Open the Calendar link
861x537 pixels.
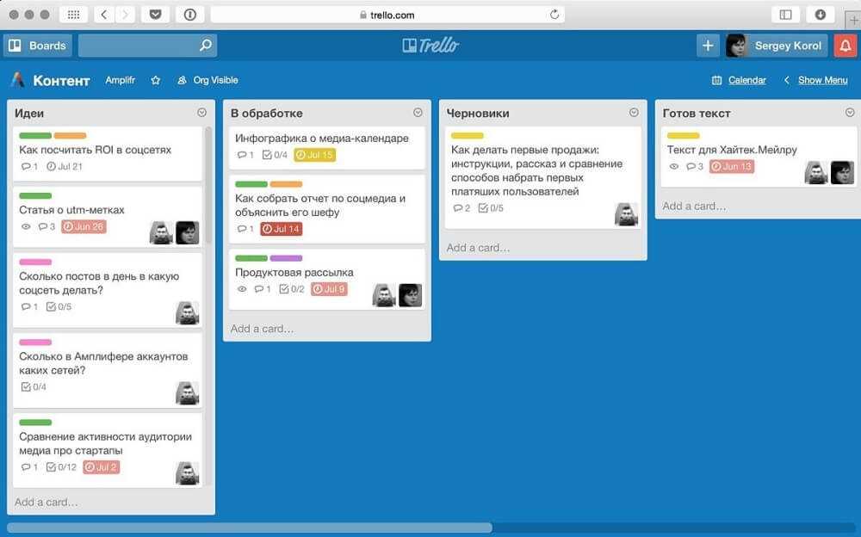point(739,80)
